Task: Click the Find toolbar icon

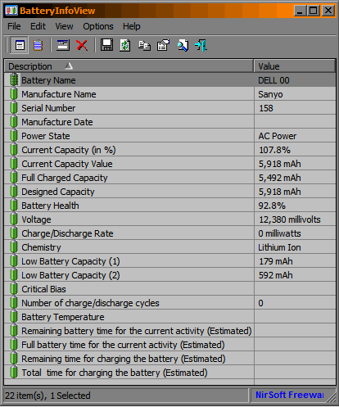Action: (183, 45)
